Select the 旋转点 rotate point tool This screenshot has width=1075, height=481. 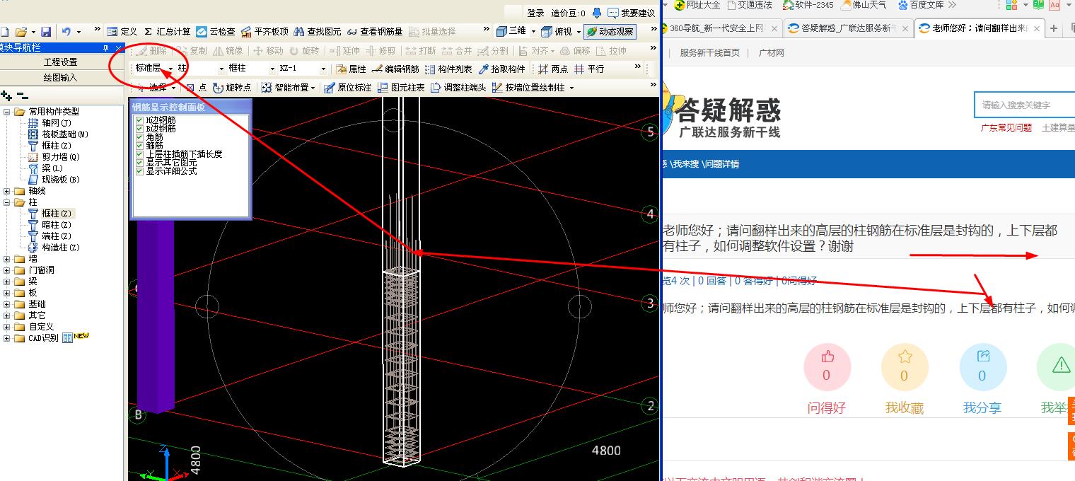coord(232,88)
